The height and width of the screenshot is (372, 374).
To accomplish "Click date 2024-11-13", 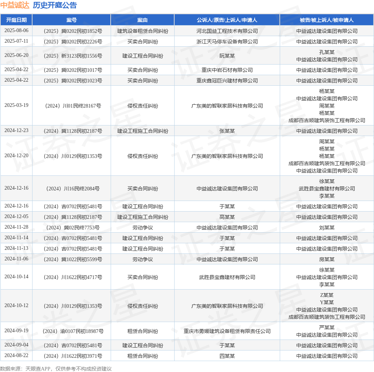I will click(x=16, y=248).
